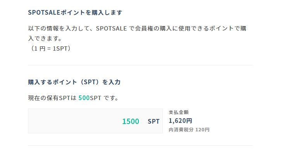Click the divider line above the SPT heading
The height and width of the screenshot is (153, 288).
(140, 65)
